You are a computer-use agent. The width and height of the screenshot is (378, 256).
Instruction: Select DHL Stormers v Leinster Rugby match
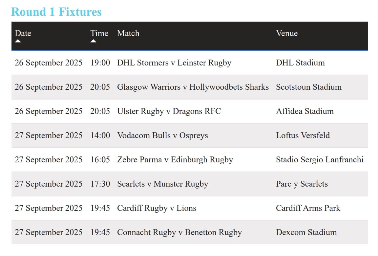click(174, 63)
